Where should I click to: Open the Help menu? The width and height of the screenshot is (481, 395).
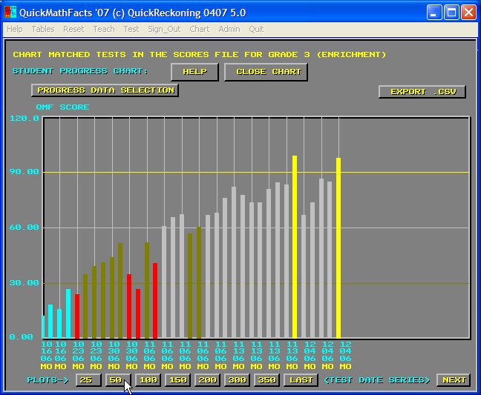pyautogui.click(x=15, y=29)
